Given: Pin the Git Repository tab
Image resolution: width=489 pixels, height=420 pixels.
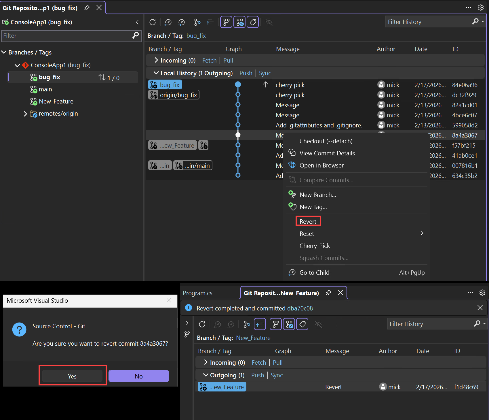Looking at the screenshot, I should click(x=87, y=8).
